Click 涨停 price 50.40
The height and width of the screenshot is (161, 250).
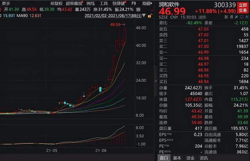pos(197,123)
